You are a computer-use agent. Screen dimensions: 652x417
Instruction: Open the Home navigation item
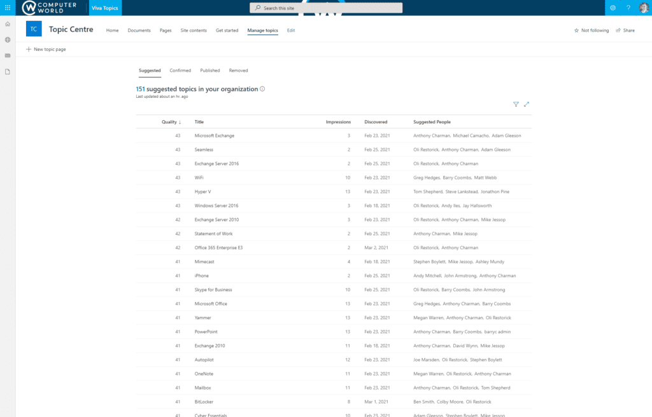click(112, 31)
